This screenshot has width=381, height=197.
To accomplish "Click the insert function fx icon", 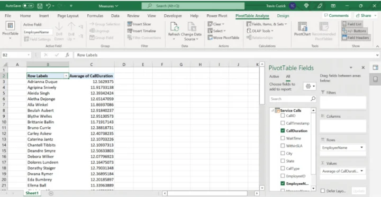I will click(67, 55).
